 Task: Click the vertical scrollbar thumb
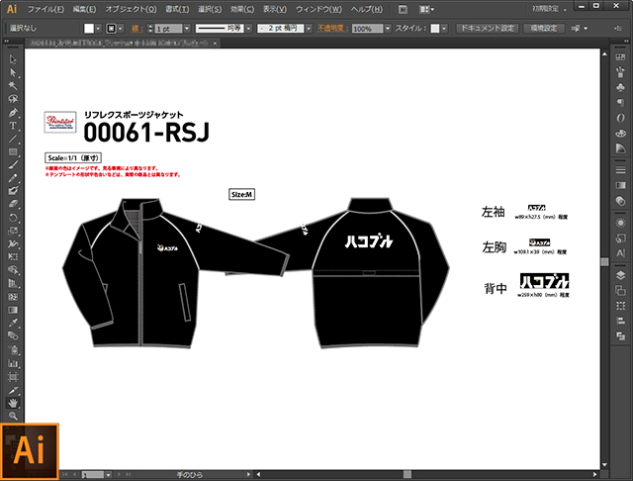pyautogui.click(x=605, y=259)
